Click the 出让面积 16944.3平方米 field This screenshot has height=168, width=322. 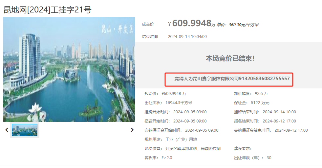tap(168, 103)
